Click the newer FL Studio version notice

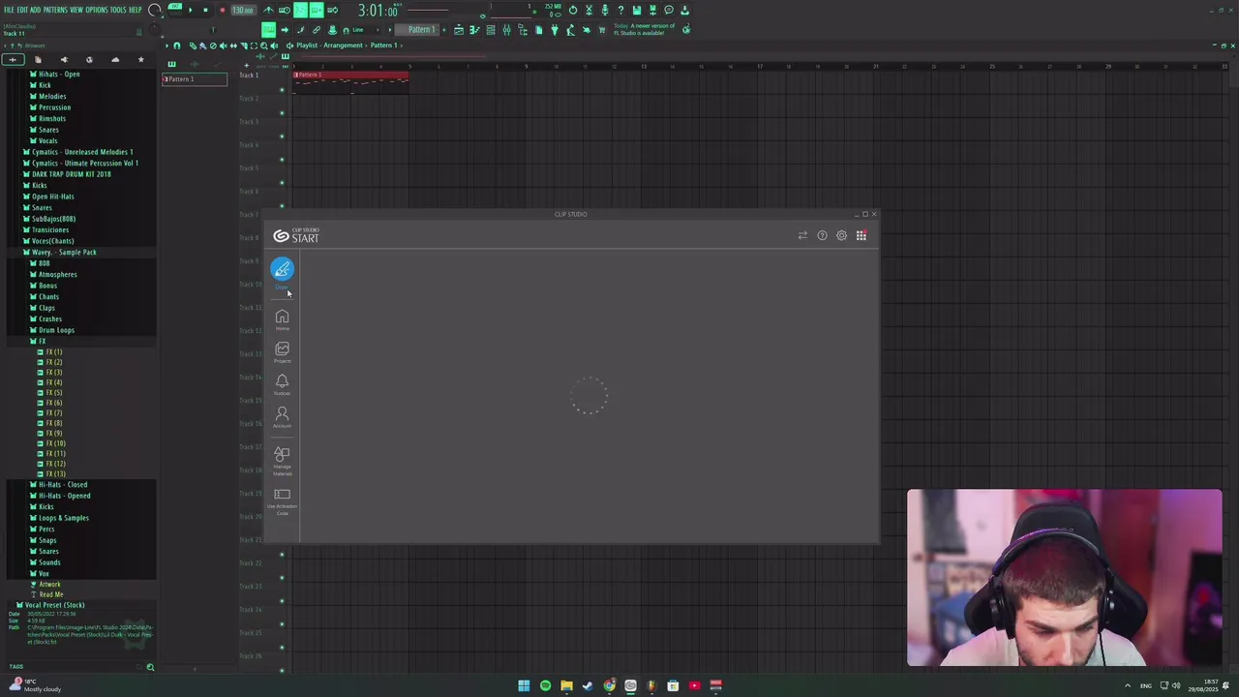645,29
